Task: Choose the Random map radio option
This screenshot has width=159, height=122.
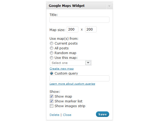Action: (52, 53)
